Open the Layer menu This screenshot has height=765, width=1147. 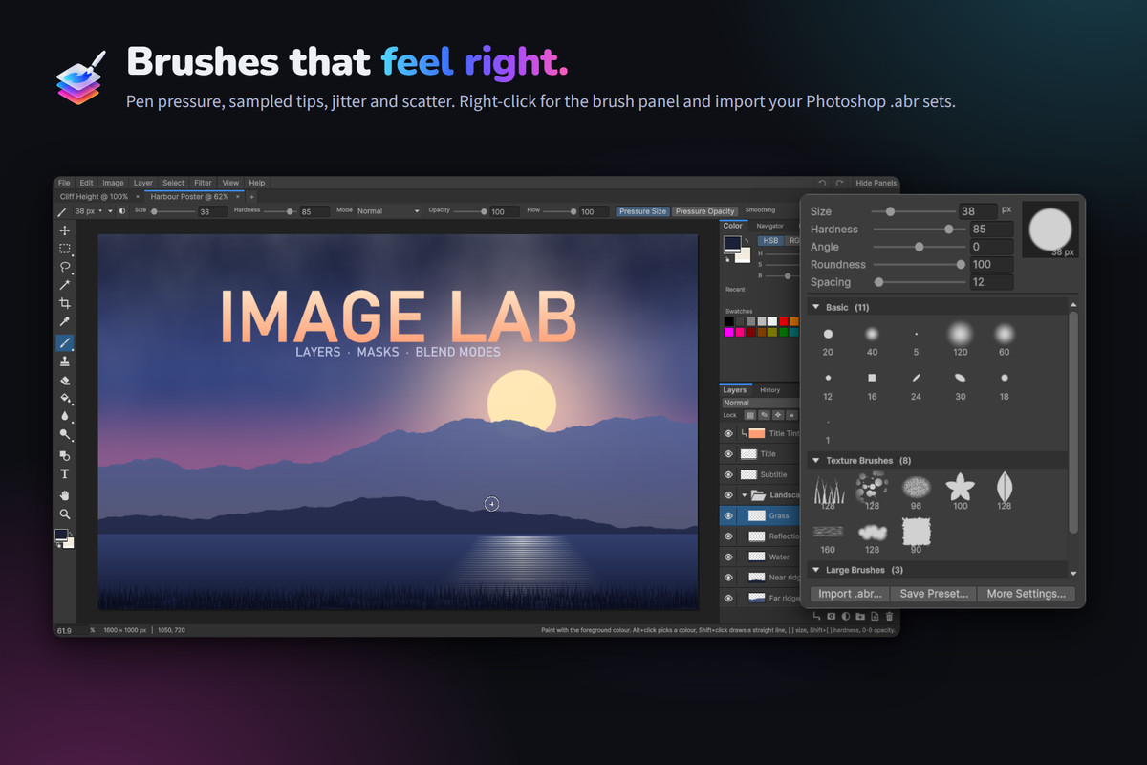142,183
